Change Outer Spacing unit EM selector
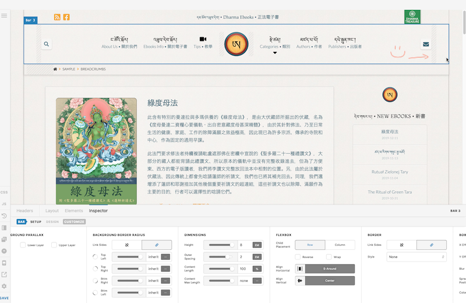Viewport: 466px width, 303px height. tap(257, 257)
